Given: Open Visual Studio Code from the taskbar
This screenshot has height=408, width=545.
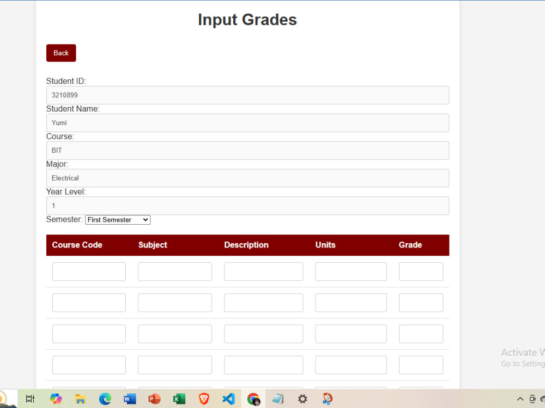Looking at the screenshot, I should tap(229, 399).
